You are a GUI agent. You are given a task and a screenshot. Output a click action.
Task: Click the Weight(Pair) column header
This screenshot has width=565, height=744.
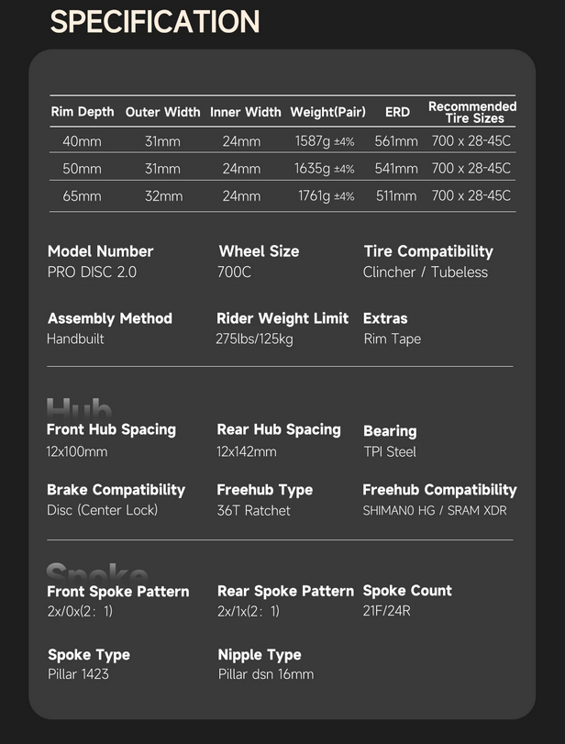pos(327,112)
